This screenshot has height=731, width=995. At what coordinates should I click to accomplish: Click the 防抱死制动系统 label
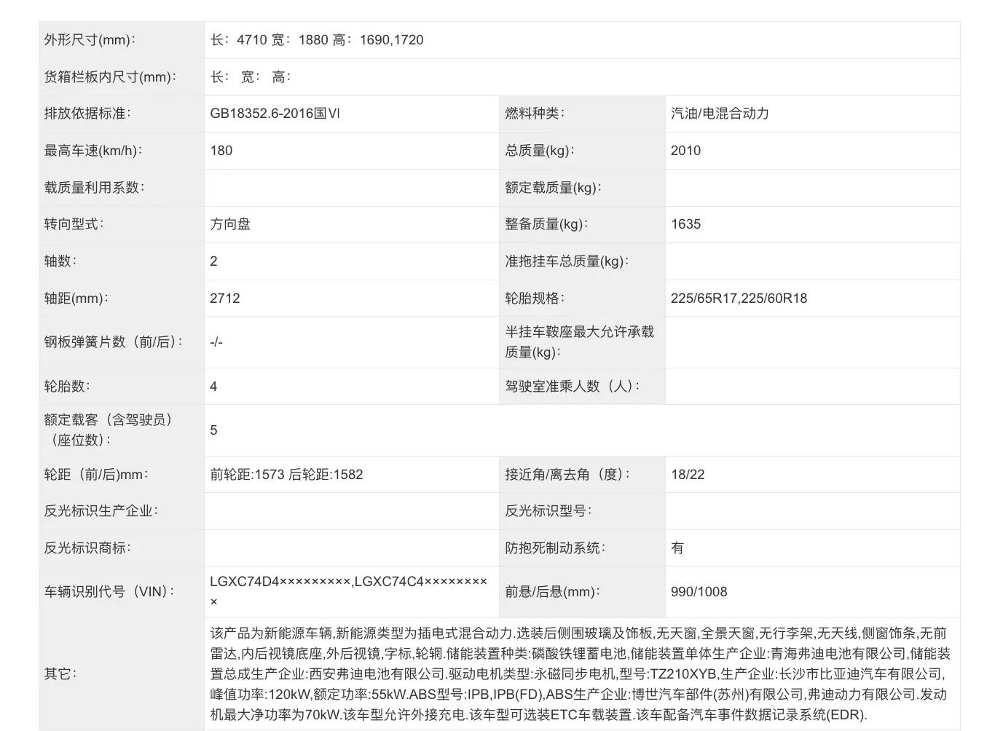(x=555, y=548)
